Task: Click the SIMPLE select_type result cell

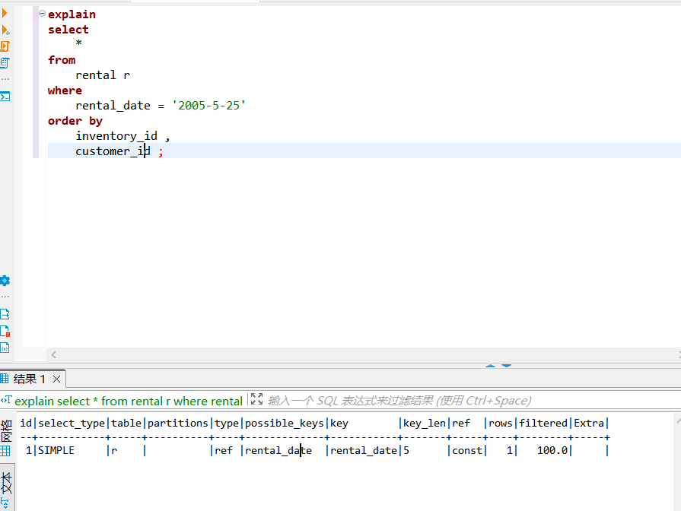Action: (x=56, y=450)
